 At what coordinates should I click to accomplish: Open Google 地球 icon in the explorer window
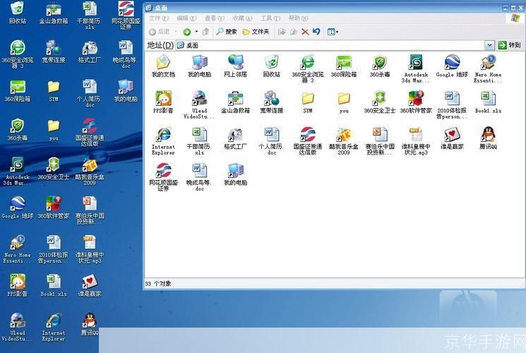coord(451,63)
